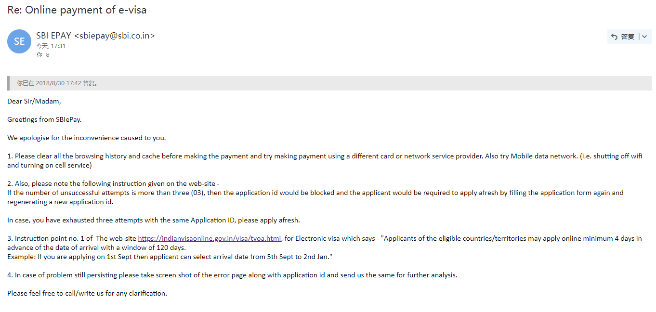
Task: Click 'Also, please note' instruction line
Action: 114,183
